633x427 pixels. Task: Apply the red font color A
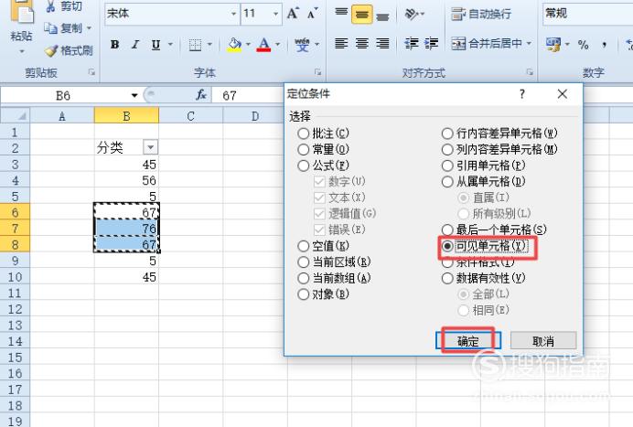pyautogui.click(x=263, y=45)
